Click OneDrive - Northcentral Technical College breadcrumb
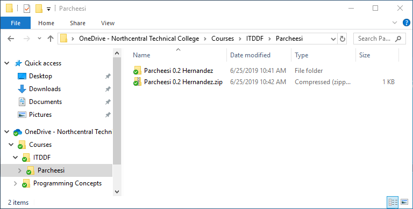The height and width of the screenshot is (209, 413). coord(139,39)
